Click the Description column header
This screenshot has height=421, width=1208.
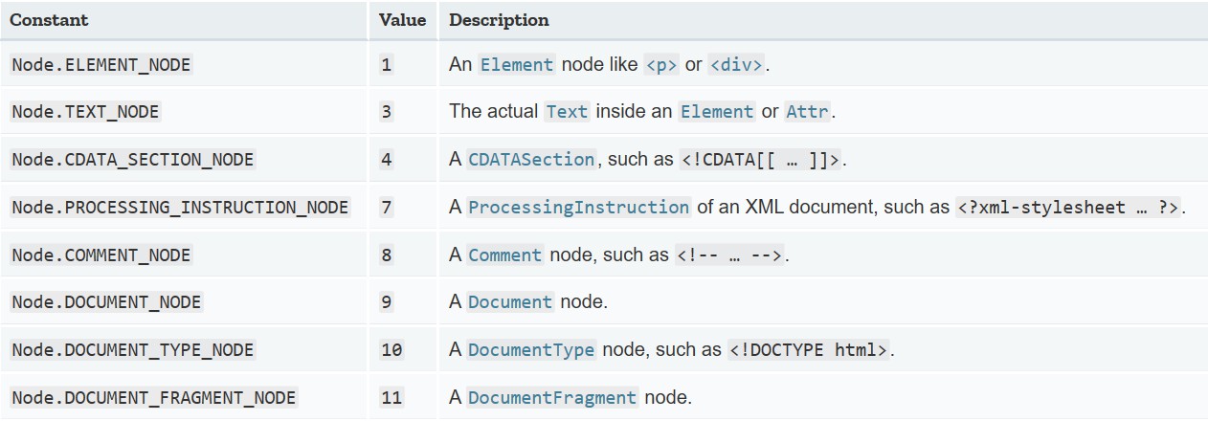click(499, 20)
